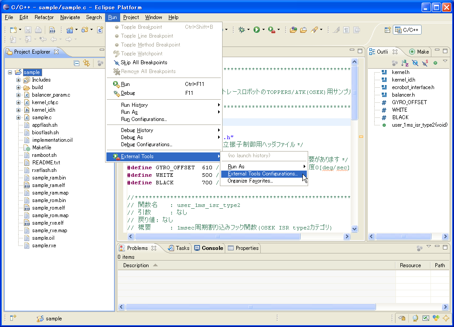Open dropdown arrow next to Run button
Image resolution: width=454 pixels, height=327 pixels.
tap(263, 30)
